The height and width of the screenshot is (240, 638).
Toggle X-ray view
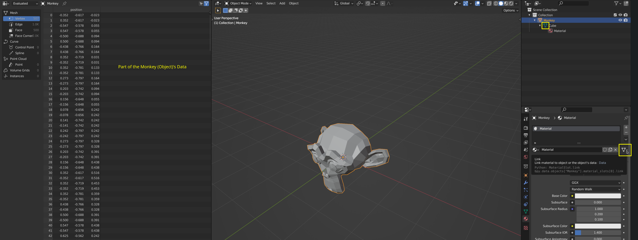coord(489,3)
